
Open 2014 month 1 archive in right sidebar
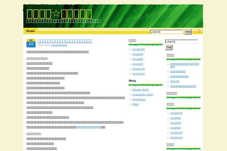176,128
